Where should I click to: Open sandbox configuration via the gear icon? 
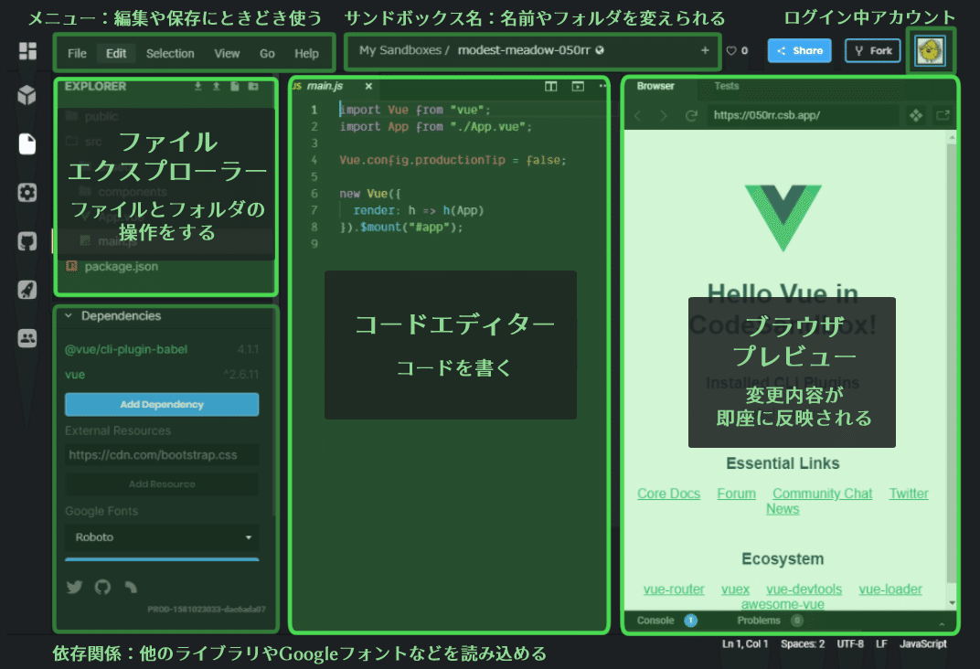(26, 192)
